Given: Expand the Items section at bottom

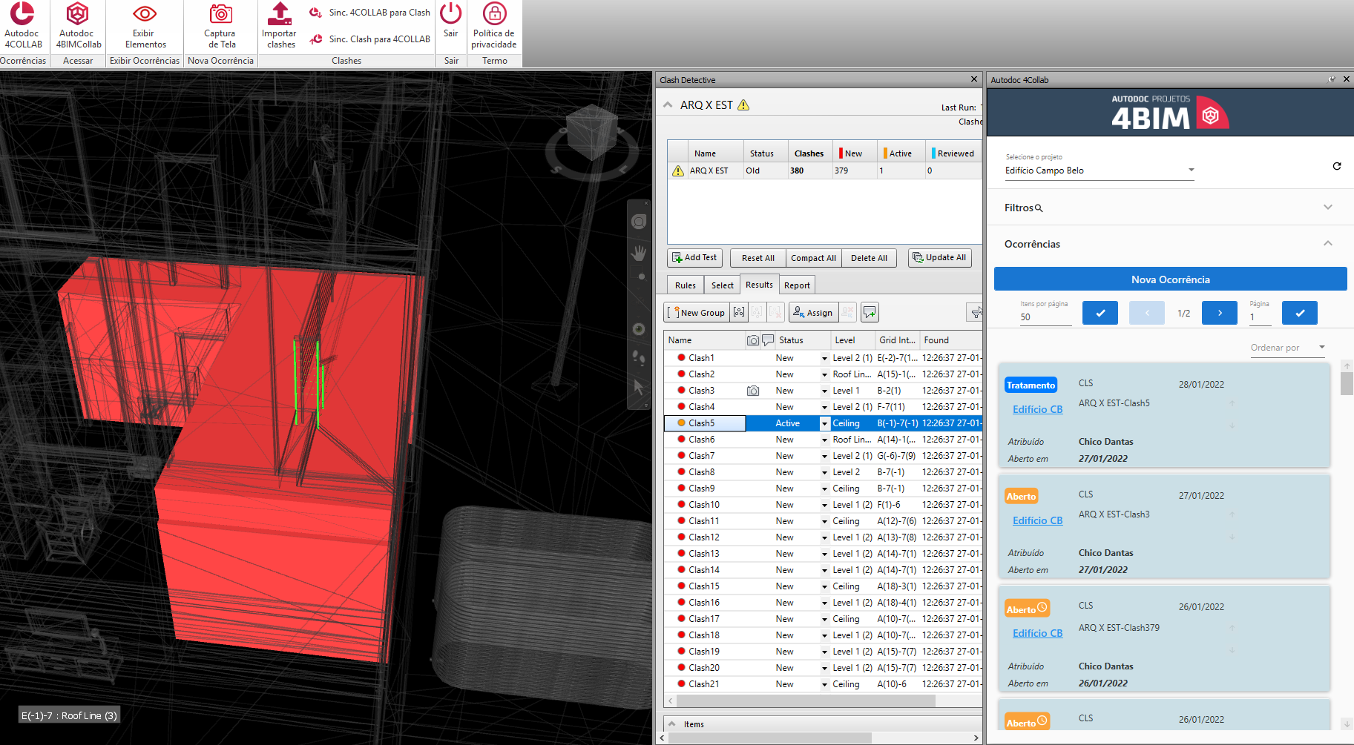Looking at the screenshot, I should point(672,724).
